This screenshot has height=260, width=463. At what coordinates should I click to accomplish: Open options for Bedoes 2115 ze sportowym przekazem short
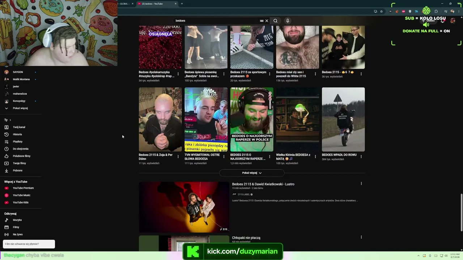[x=269, y=74]
